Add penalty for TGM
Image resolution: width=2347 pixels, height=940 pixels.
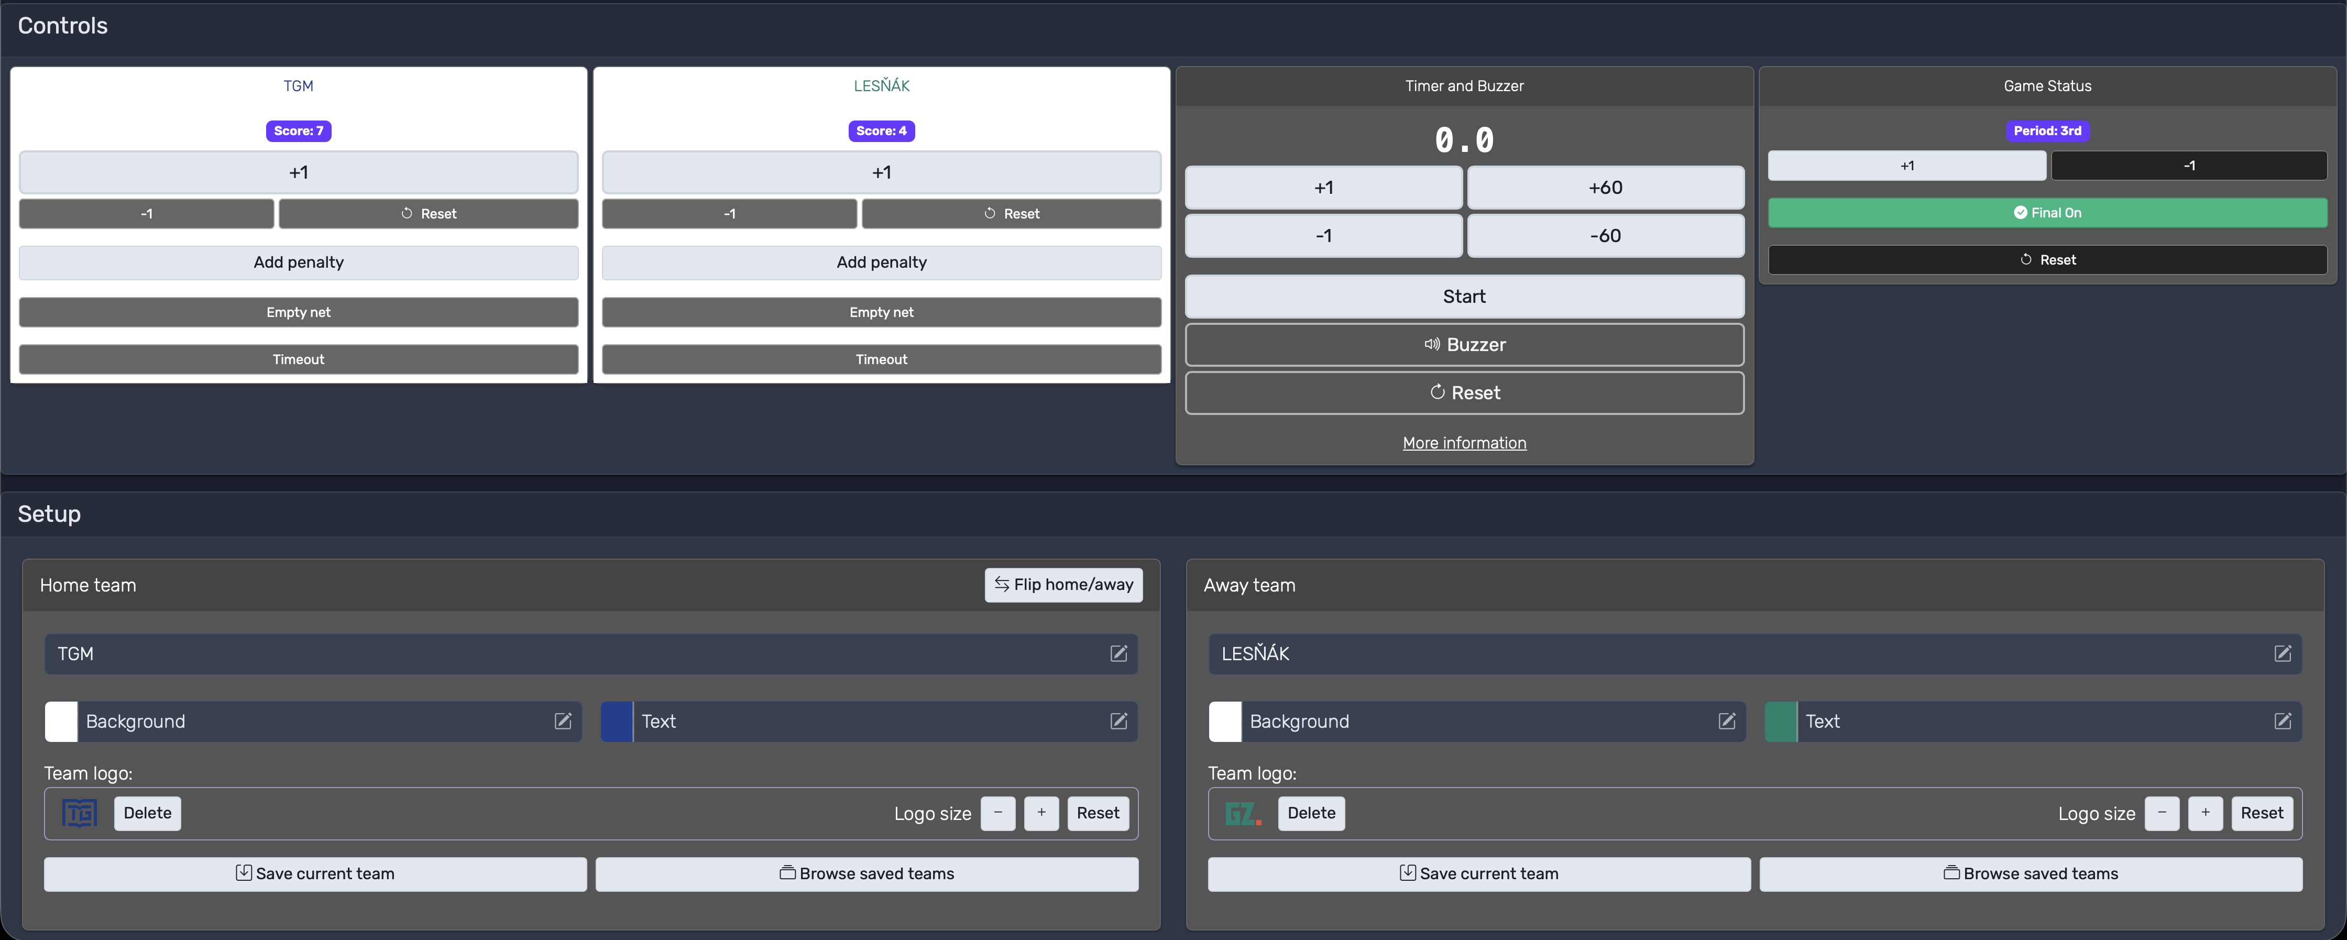[298, 263]
